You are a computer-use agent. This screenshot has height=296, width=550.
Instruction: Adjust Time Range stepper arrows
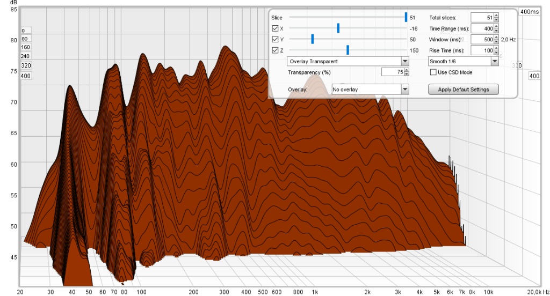click(496, 28)
